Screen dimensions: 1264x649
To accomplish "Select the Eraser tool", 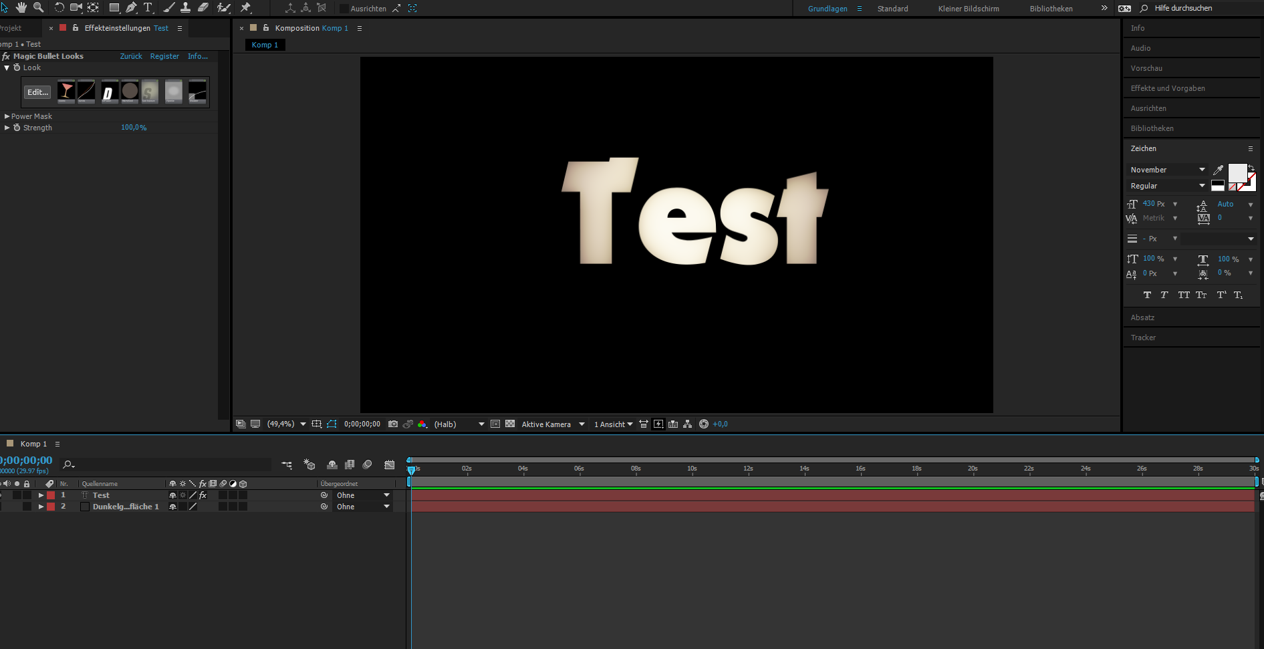I will pyautogui.click(x=203, y=8).
